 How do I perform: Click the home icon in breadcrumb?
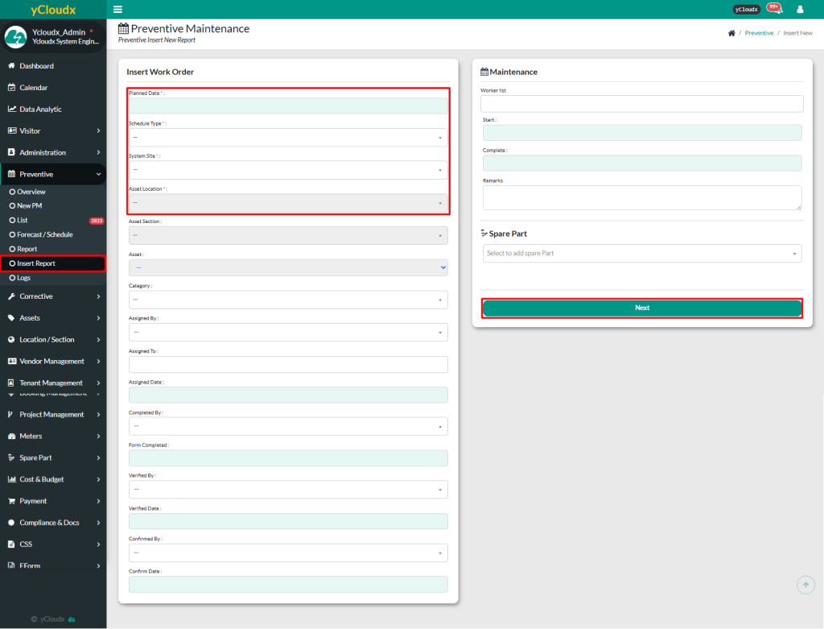click(731, 33)
